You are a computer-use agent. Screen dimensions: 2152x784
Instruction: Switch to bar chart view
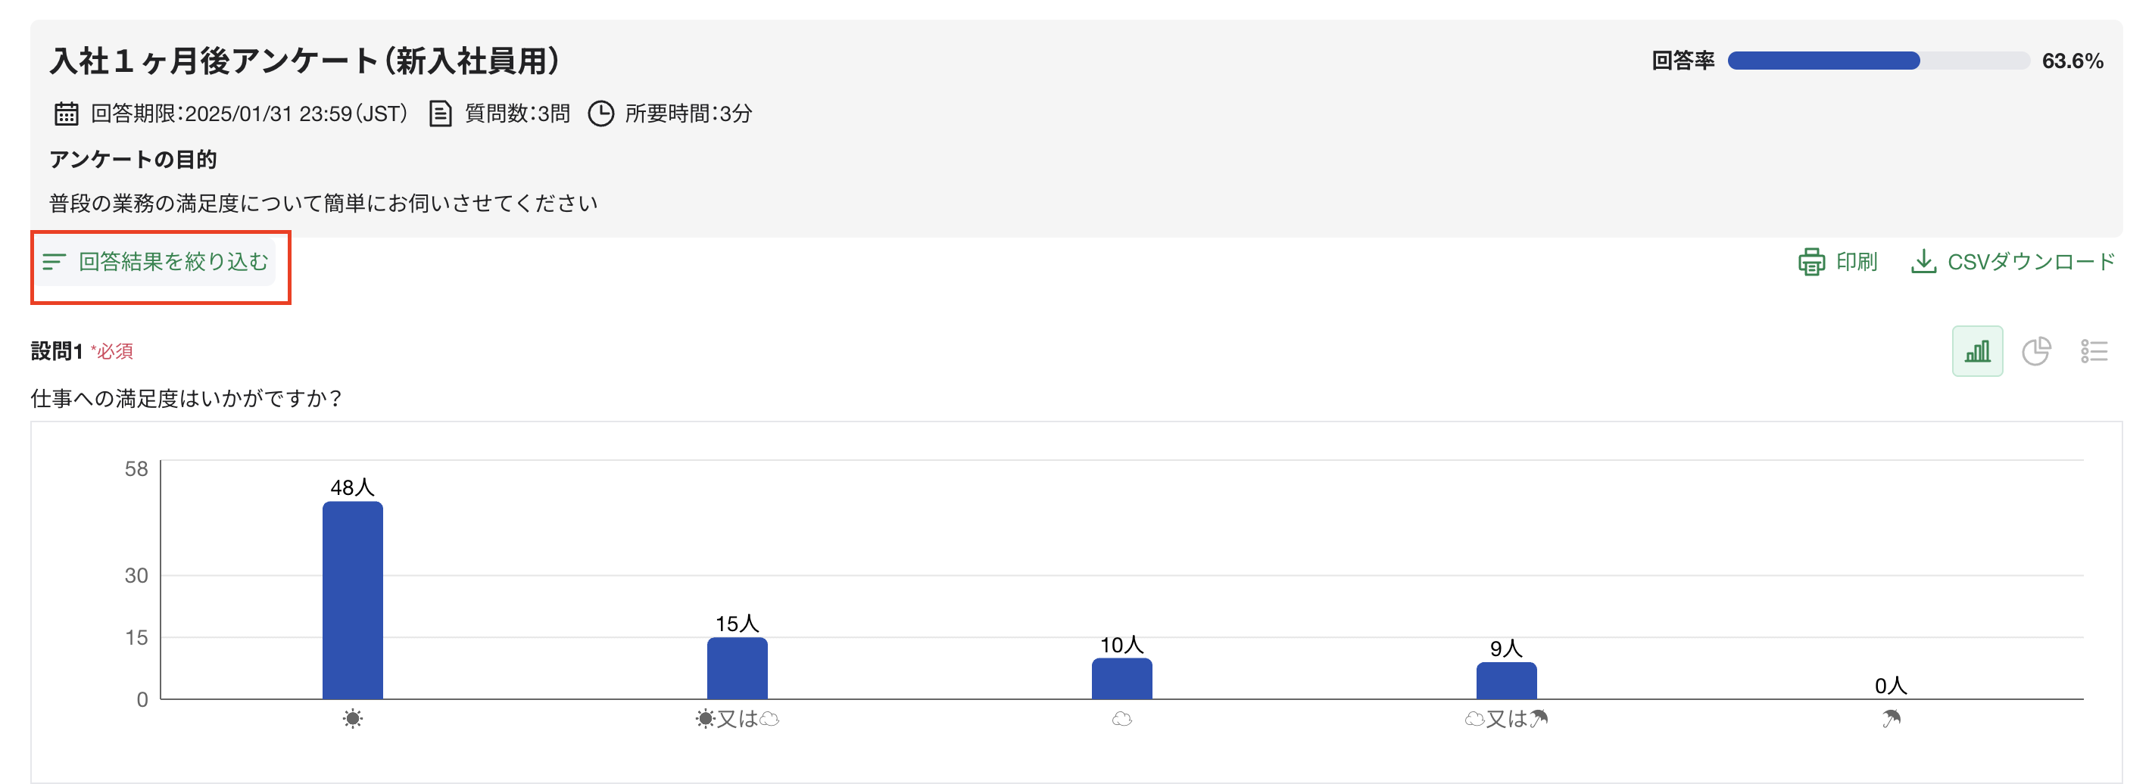[1976, 351]
